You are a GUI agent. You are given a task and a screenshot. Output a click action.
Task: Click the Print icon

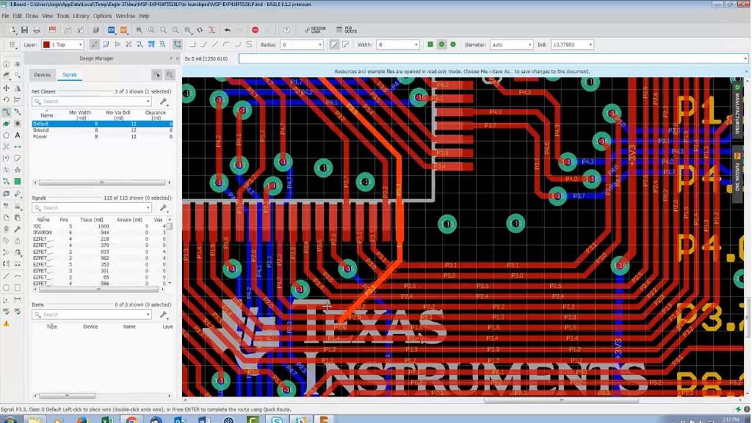[x=36, y=30]
